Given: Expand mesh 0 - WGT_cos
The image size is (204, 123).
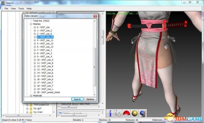Looking at the screenshot, I should coord(35,27).
